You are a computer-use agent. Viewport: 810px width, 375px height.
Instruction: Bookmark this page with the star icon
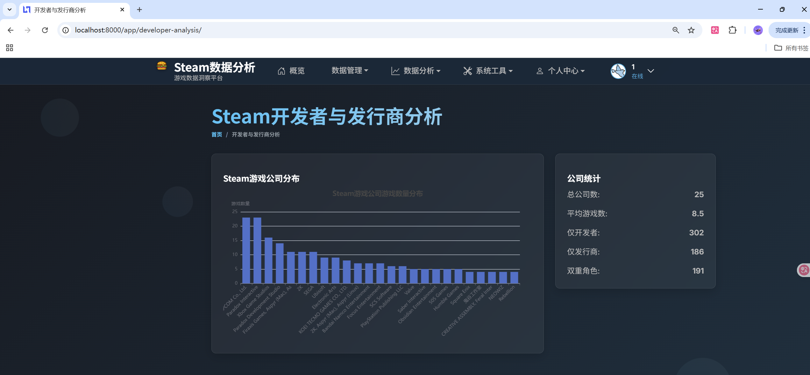click(x=691, y=30)
